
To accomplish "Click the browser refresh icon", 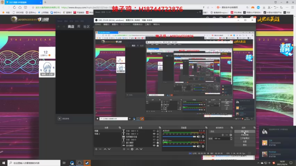I will pos(14,7).
